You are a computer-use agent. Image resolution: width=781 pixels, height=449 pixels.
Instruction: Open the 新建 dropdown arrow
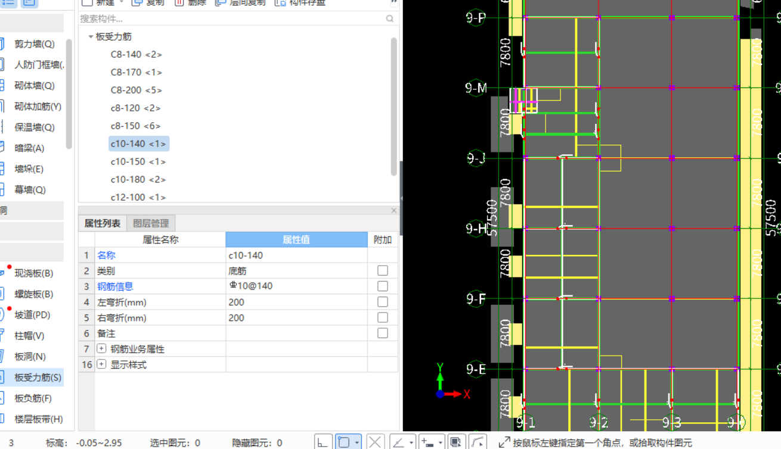[x=121, y=2]
